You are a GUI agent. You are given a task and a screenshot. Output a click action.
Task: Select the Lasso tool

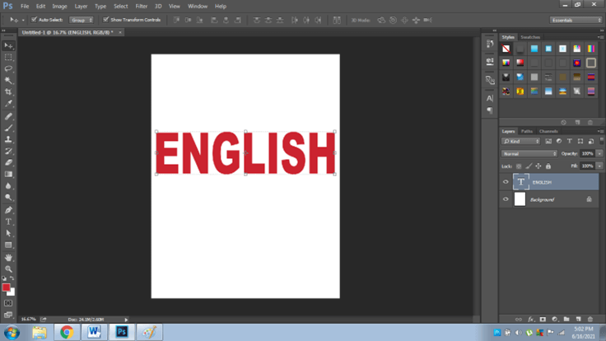(x=9, y=69)
